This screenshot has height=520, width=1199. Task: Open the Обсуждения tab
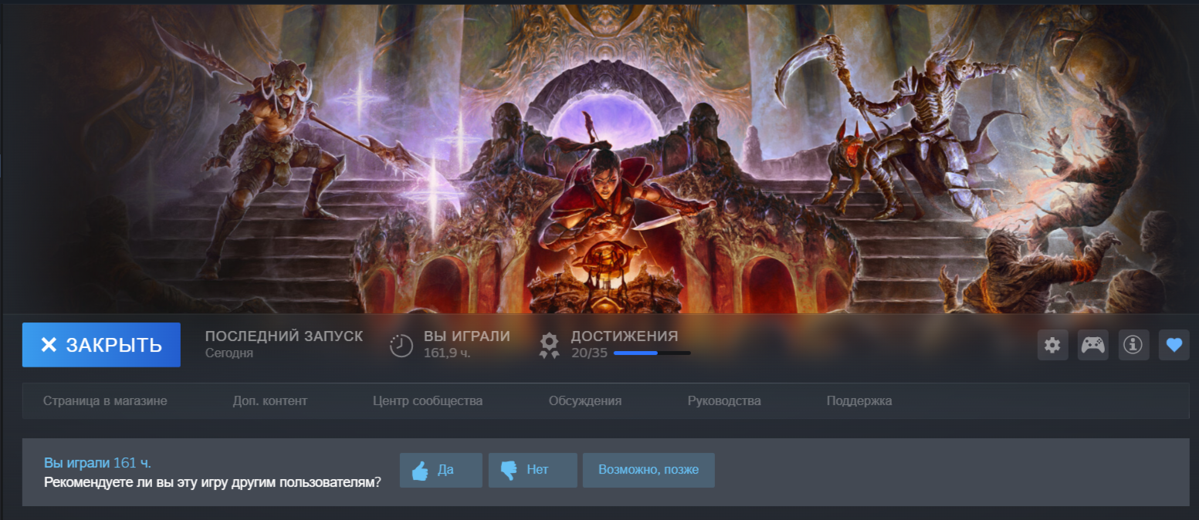tap(585, 401)
